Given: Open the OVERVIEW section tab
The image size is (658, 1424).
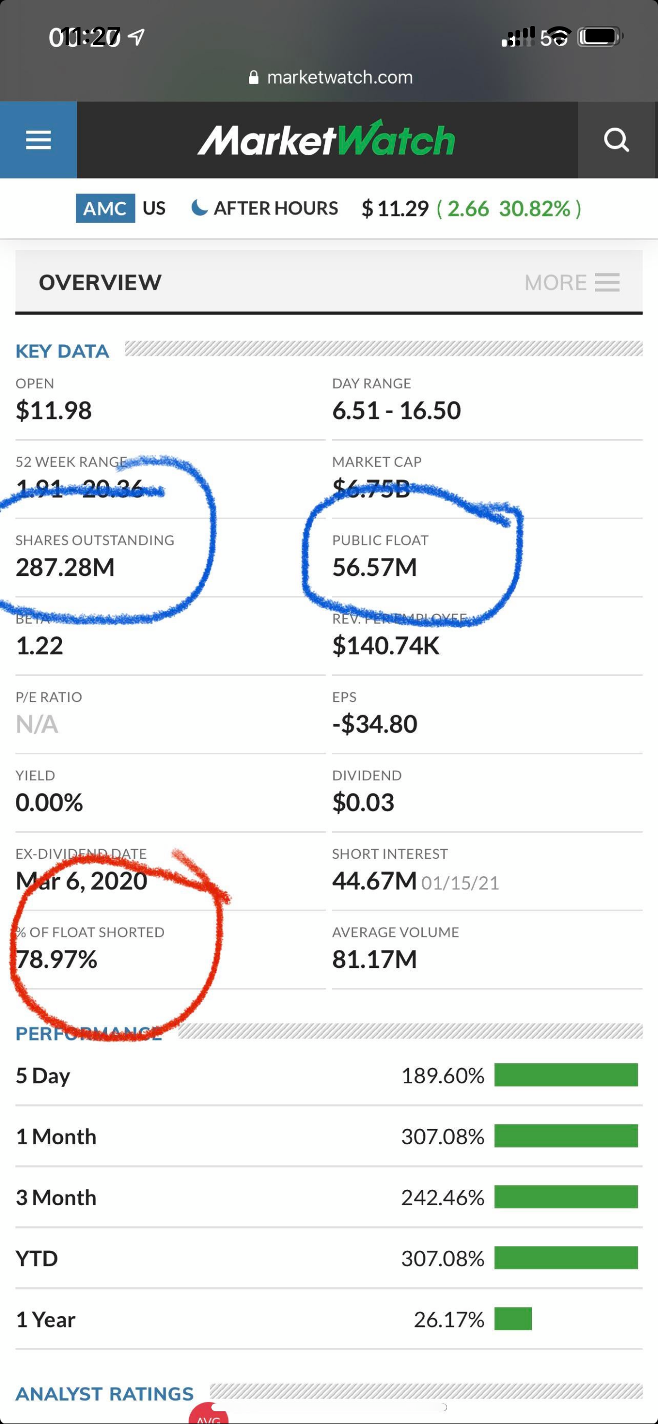Looking at the screenshot, I should point(100,282).
